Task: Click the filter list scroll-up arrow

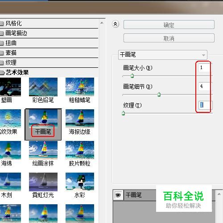Action: point(102,23)
